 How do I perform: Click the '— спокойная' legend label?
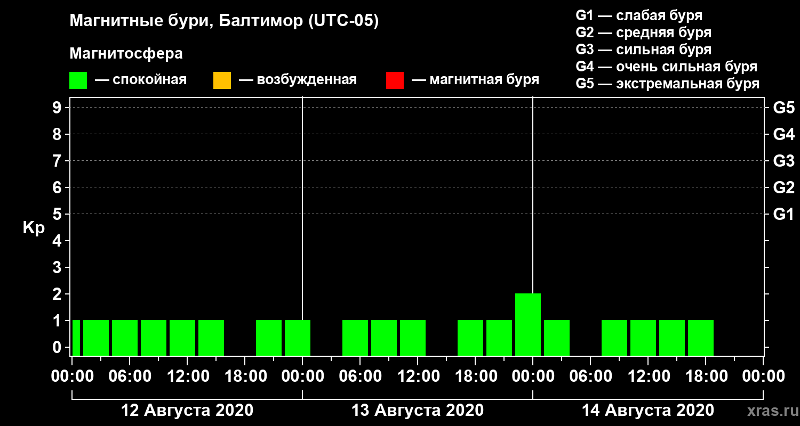coord(141,80)
